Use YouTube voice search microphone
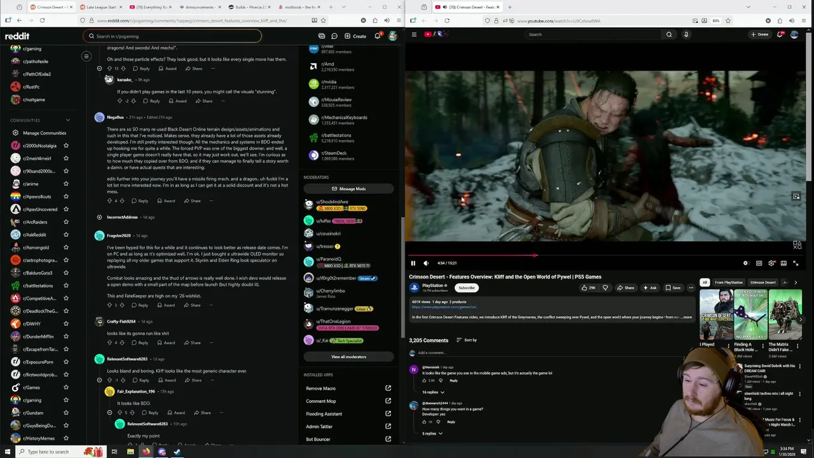 [x=686, y=34]
